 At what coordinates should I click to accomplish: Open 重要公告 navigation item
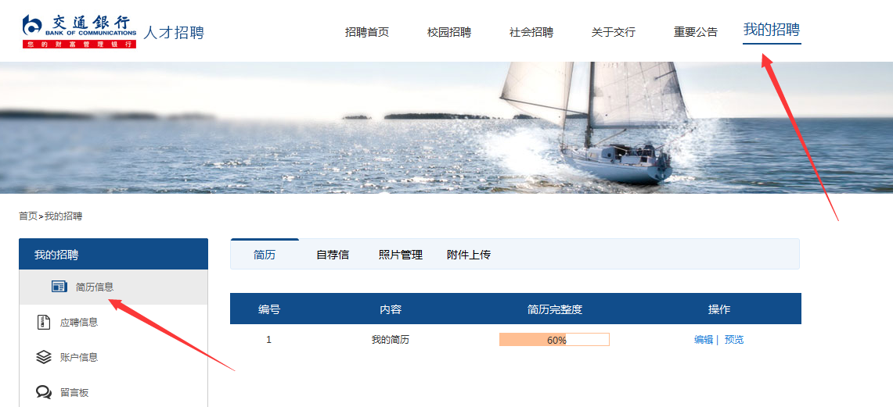click(696, 32)
